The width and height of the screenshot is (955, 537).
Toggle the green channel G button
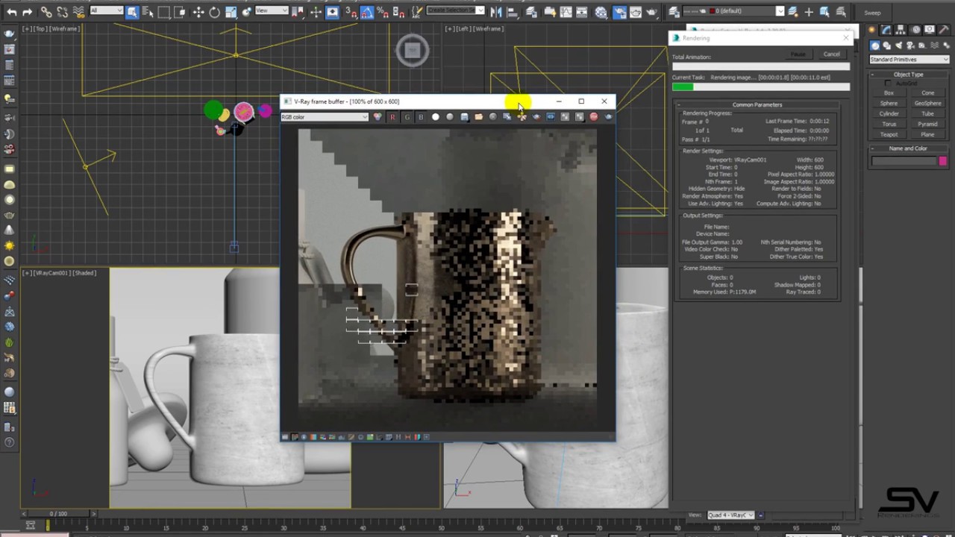pos(407,117)
